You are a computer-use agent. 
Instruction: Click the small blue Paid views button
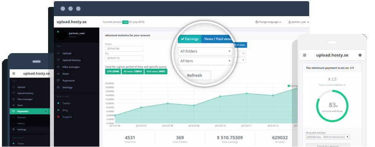point(240,45)
